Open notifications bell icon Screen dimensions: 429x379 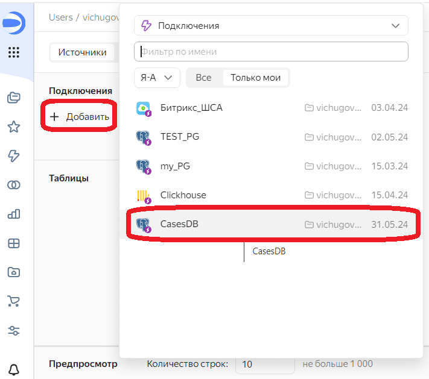coord(14,370)
